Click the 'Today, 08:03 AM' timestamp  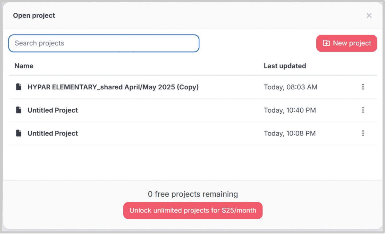290,87
